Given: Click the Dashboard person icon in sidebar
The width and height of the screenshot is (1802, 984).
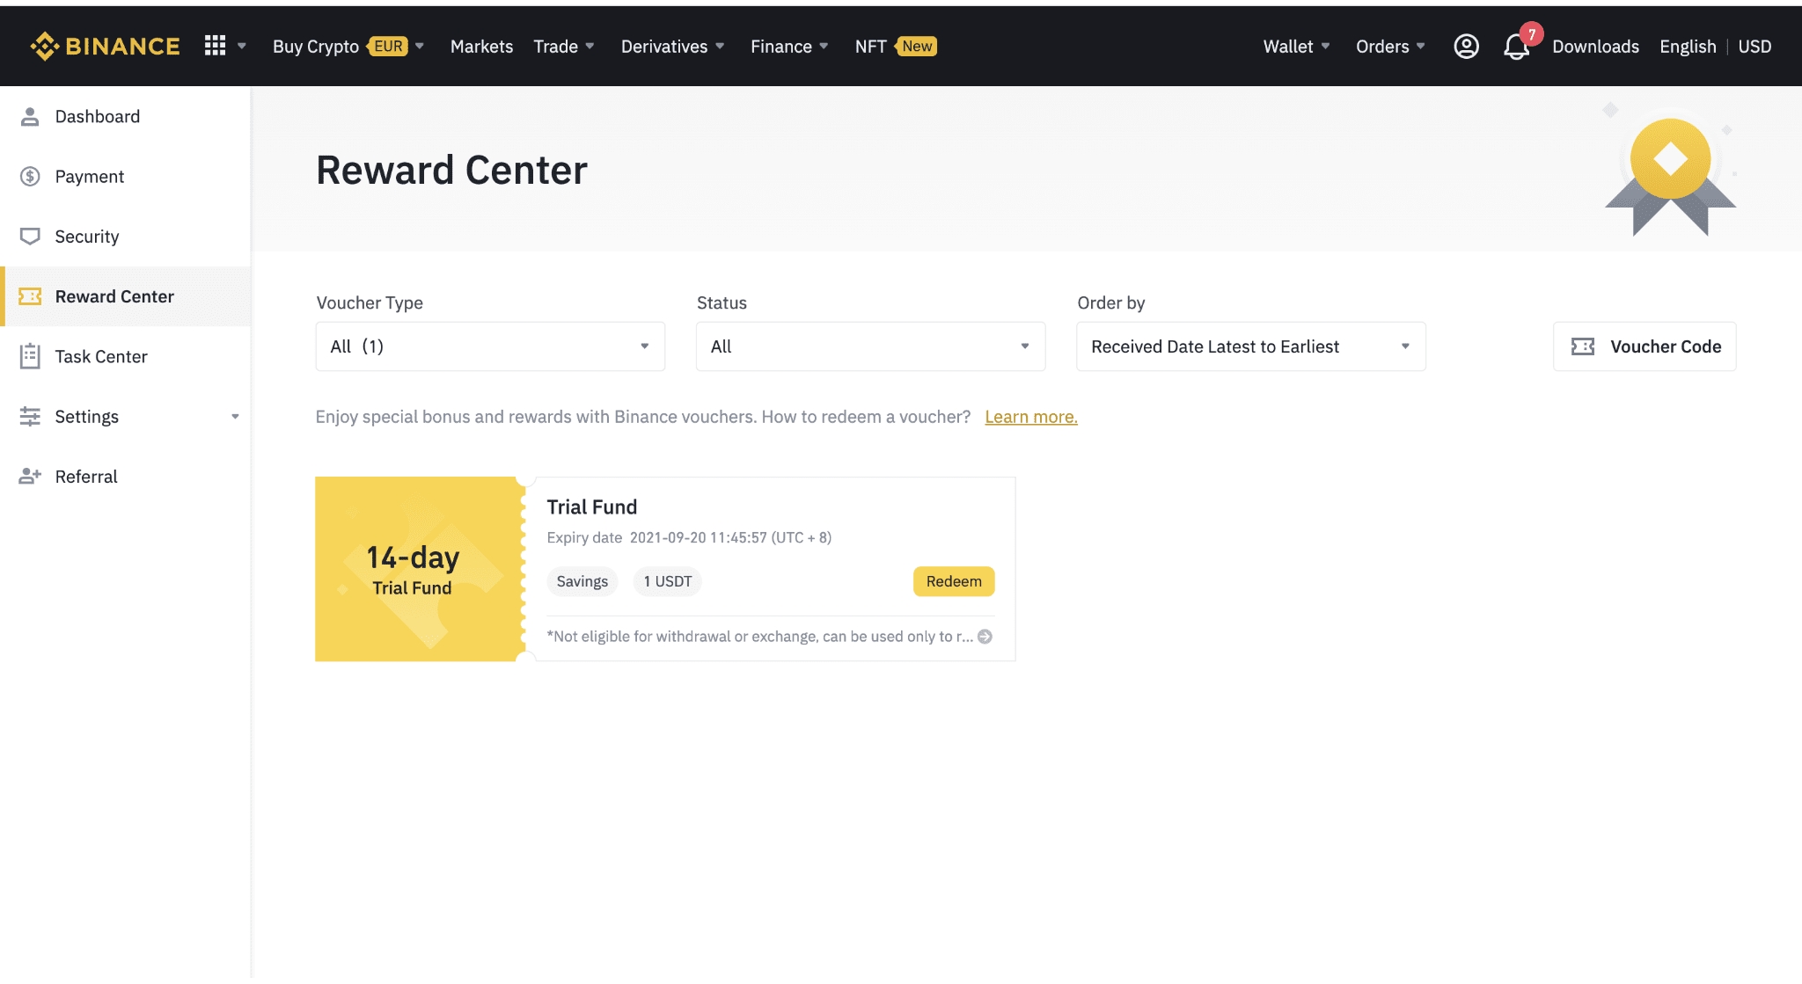Looking at the screenshot, I should (30, 117).
